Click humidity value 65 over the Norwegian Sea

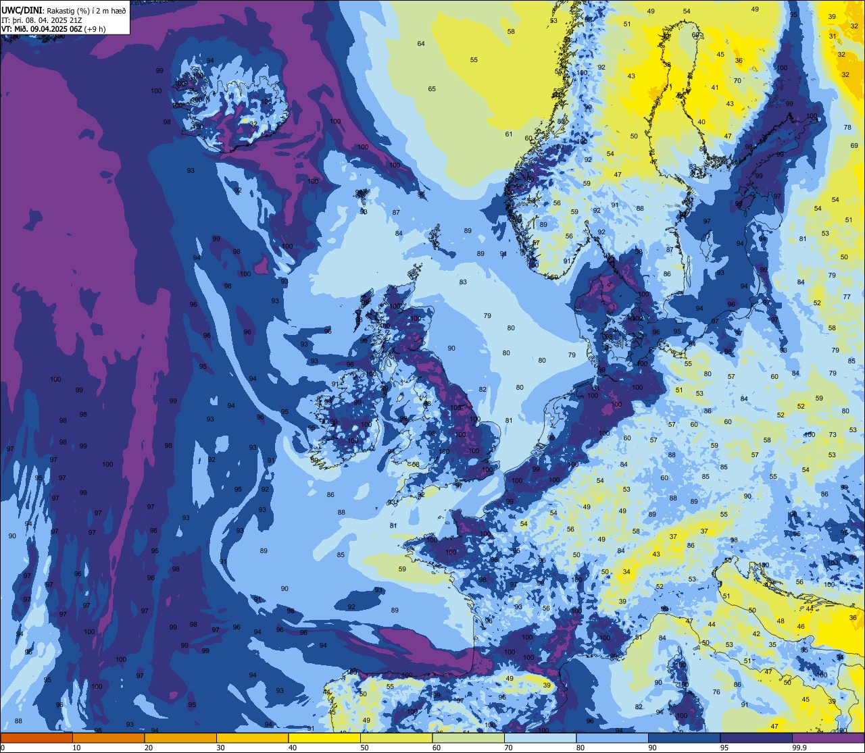point(432,89)
